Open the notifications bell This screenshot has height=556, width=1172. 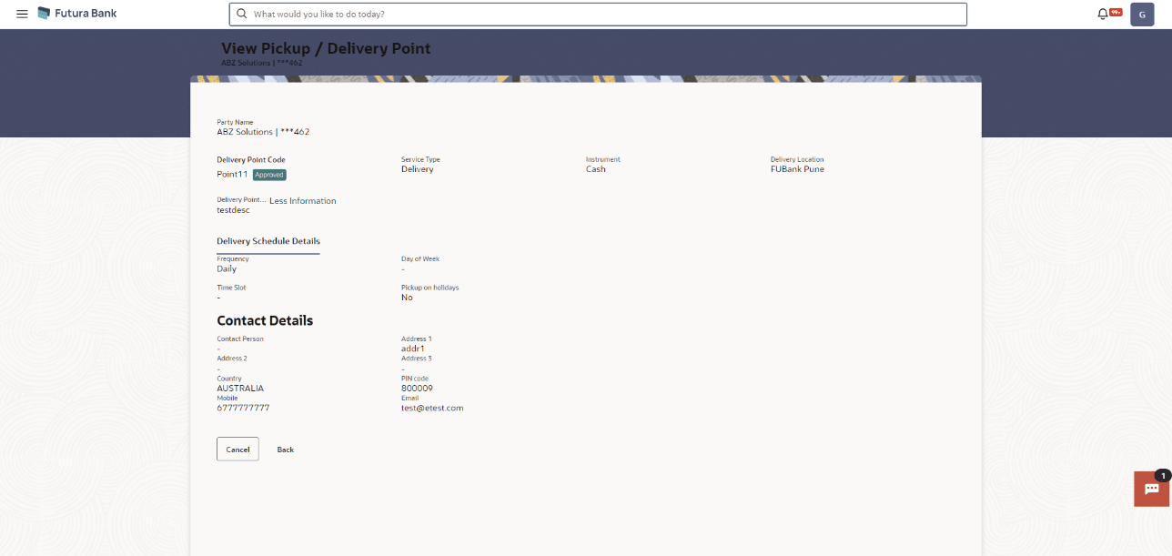point(1103,14)
